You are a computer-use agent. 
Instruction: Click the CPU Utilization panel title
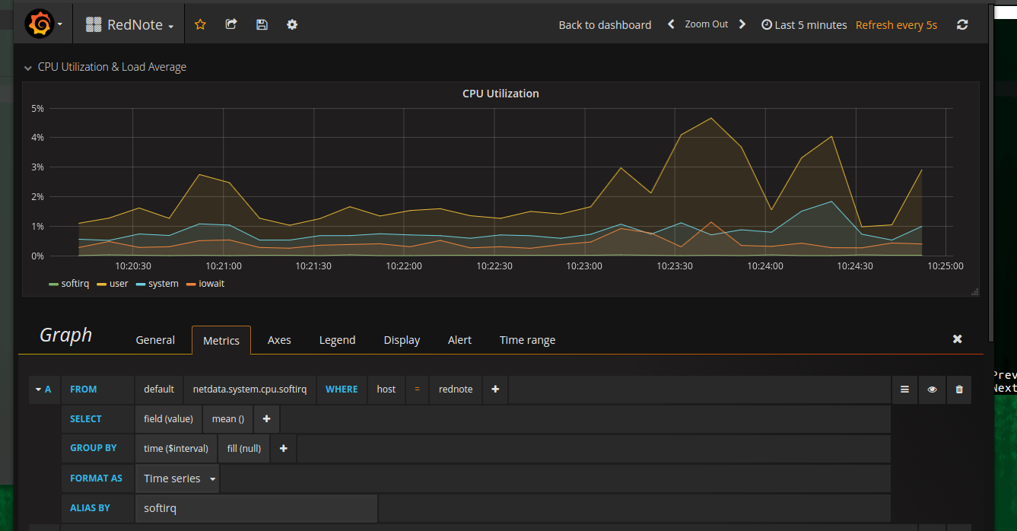coord(501,94)
